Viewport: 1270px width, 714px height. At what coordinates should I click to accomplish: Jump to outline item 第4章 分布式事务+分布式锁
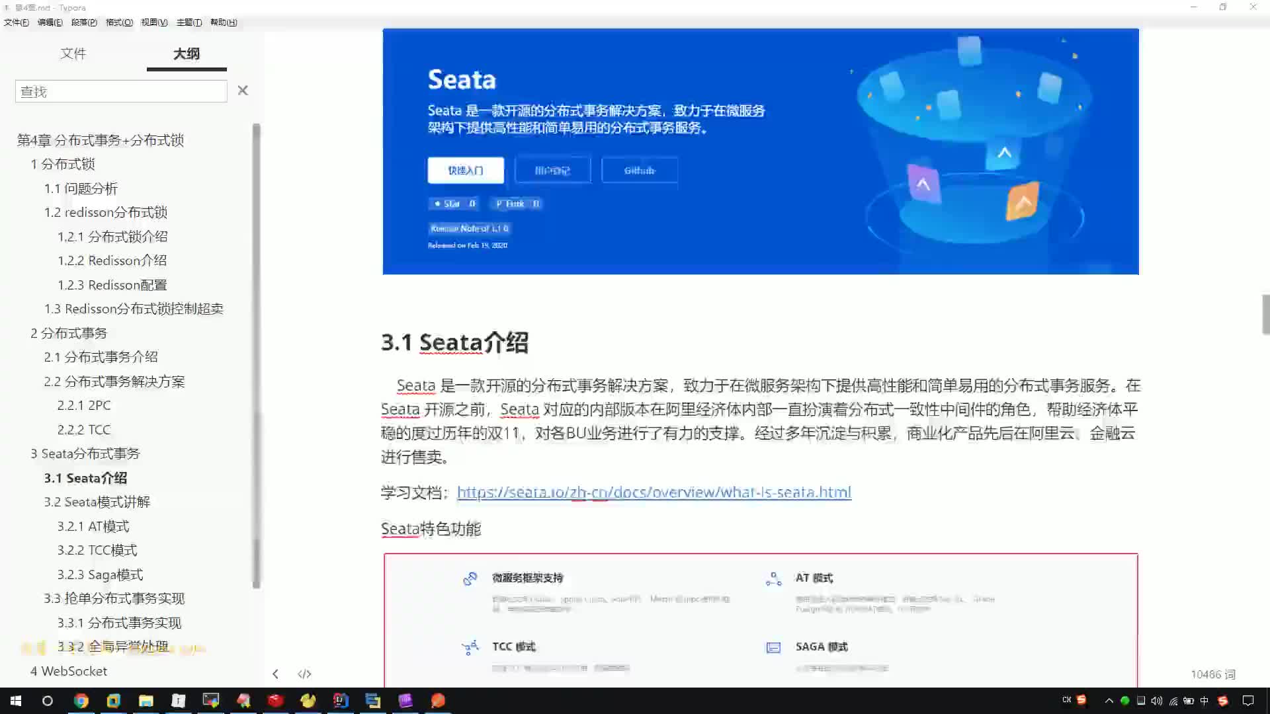[x=101, y=140]
